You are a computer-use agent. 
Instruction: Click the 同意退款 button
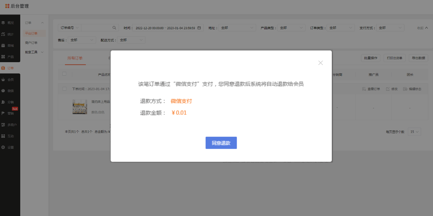pos(221,143)
